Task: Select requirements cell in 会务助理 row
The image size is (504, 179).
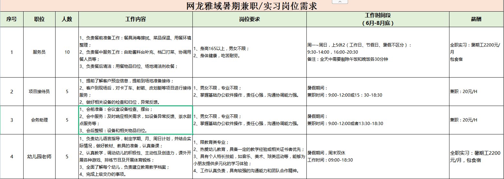Action: (250, 120)
